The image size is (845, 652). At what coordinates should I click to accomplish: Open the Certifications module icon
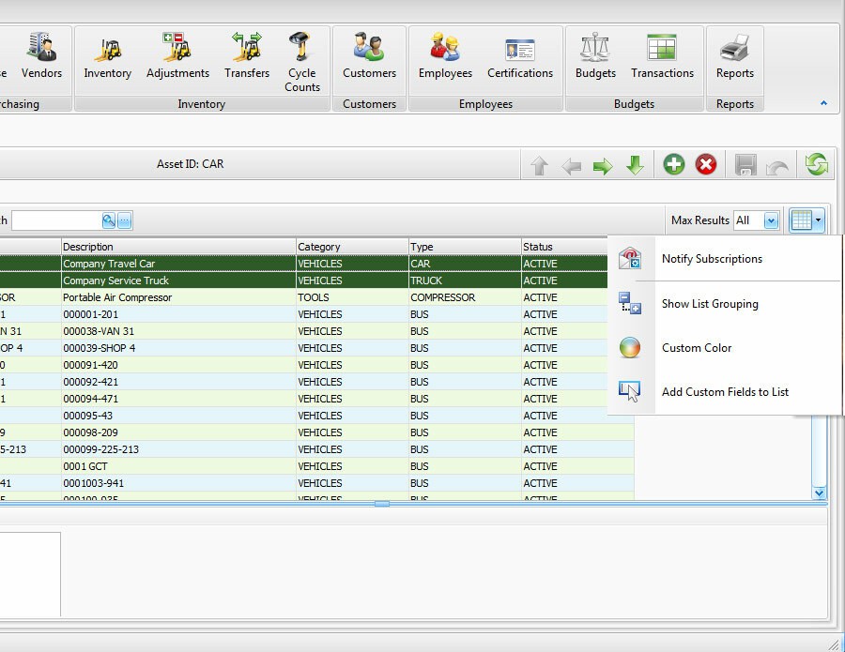520,56
